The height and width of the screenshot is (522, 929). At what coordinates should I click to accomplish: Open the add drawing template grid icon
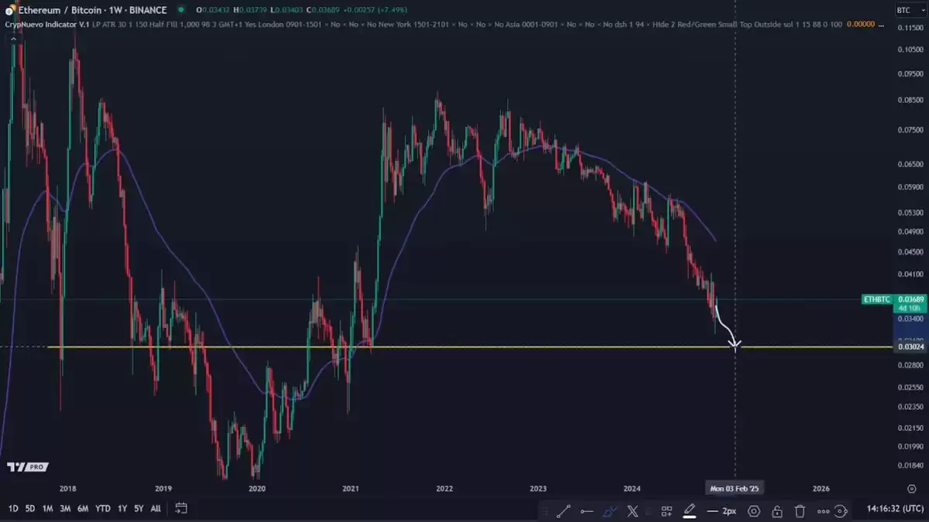[667, 510]
